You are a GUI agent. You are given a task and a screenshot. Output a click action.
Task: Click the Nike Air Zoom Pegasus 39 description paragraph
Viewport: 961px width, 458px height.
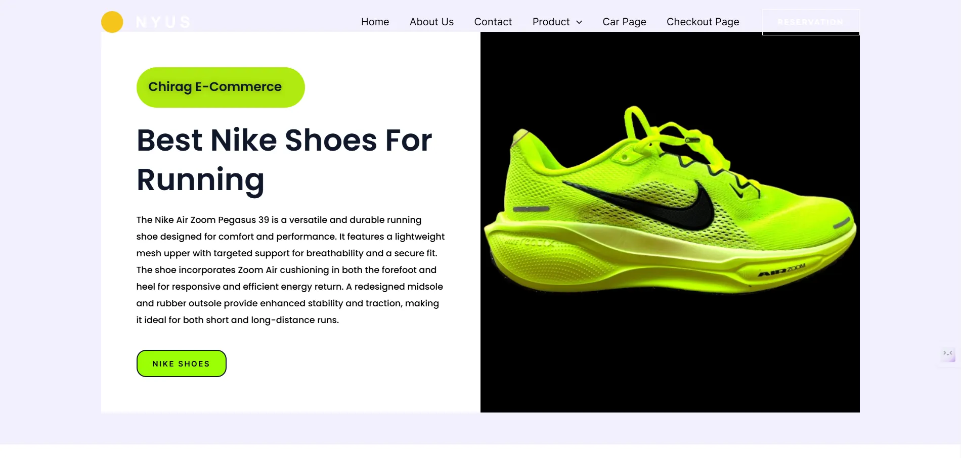click(290, 270)
